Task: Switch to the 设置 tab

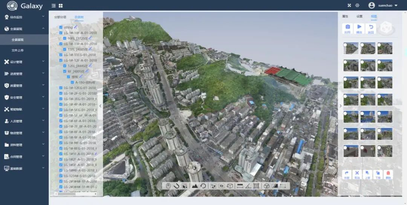Action: coord(359,16)
